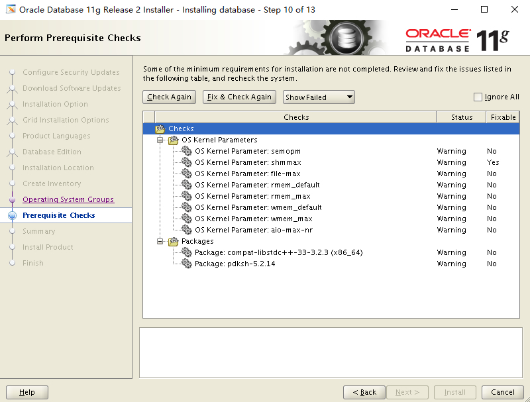Click the folder icon of Packages group
The width and height of the screenshot is (530, 402).
(174, 241)
